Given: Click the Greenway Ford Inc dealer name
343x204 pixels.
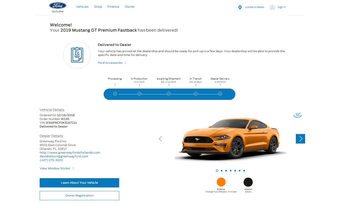Looking at the screenshot, I should 53,141.
